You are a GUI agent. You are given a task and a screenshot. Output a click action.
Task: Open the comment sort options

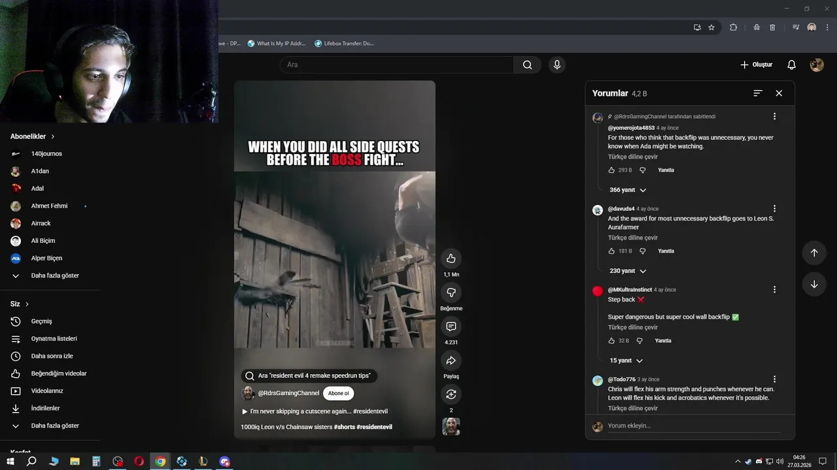point(758,93)
